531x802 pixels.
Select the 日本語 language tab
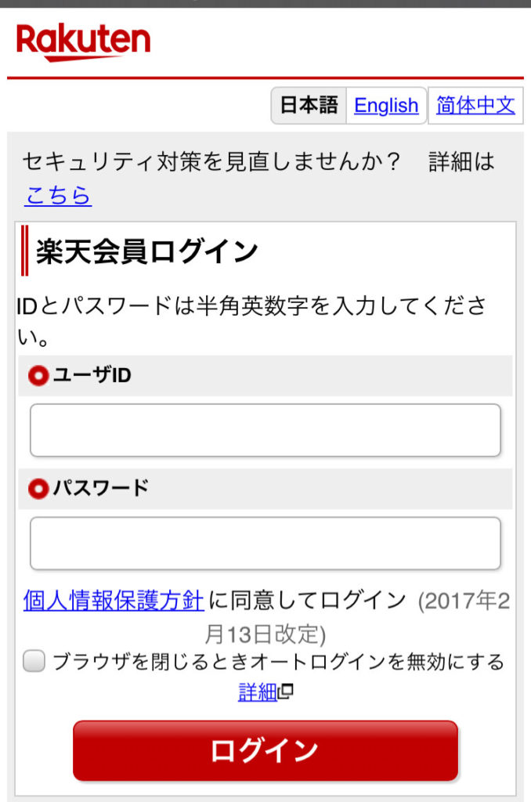pyautogui.click(x=309, y=106)
